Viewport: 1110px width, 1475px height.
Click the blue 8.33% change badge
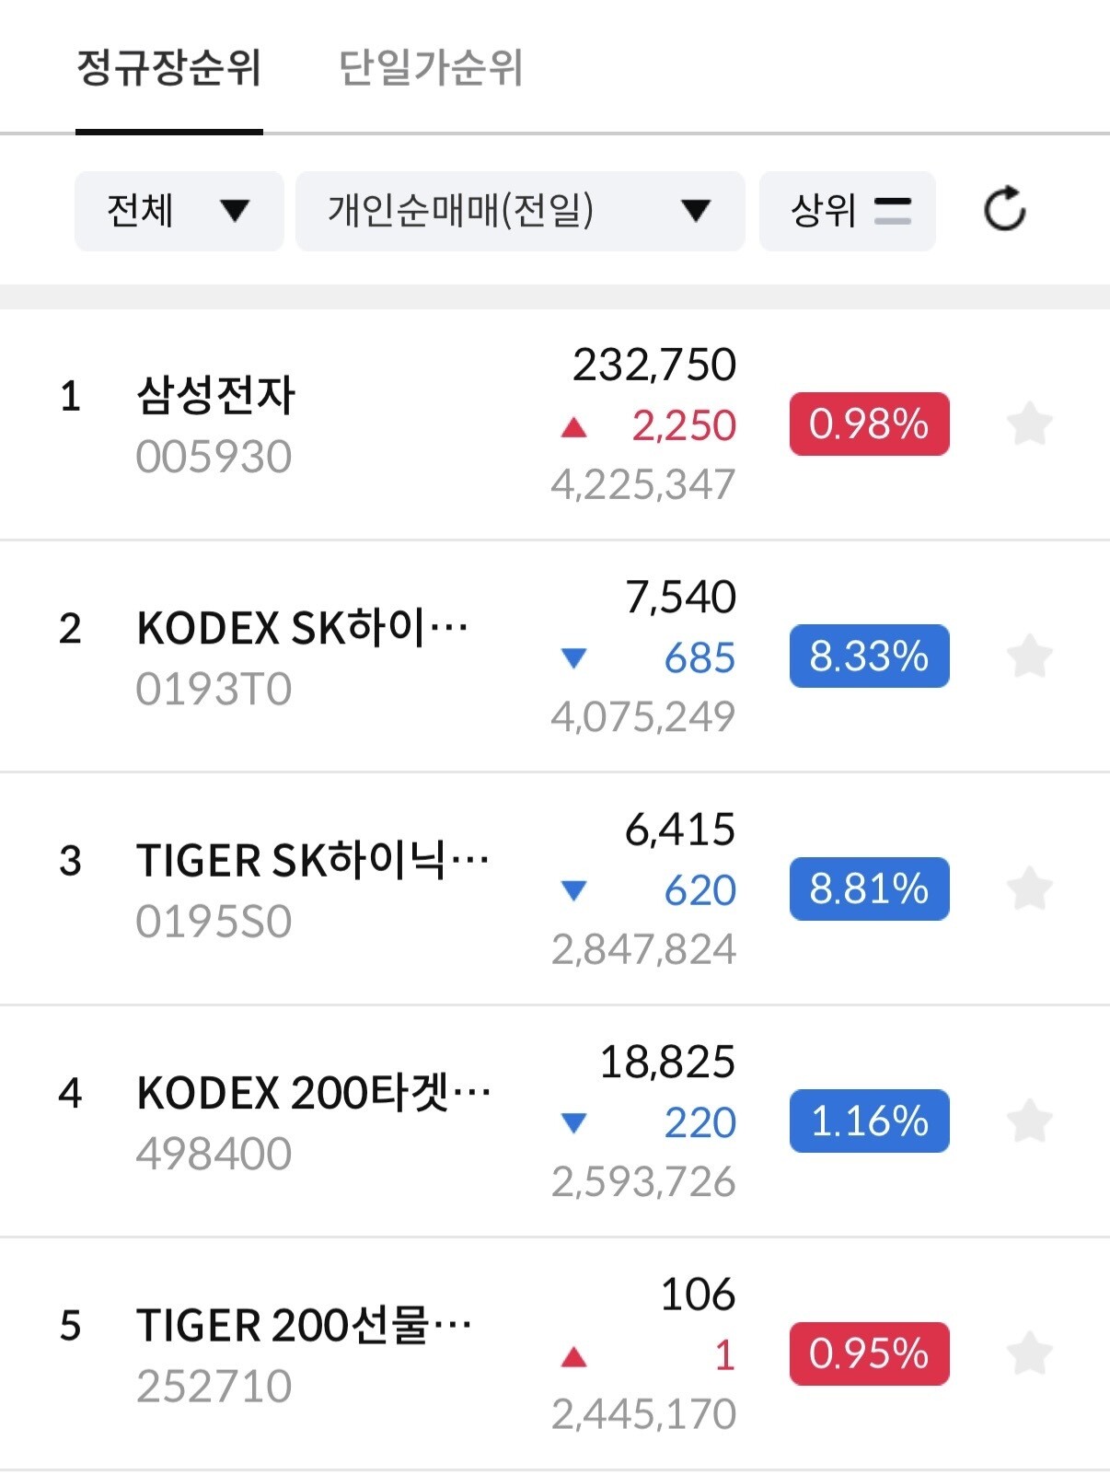pyautogui.click(x=869, y=656)
